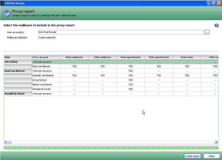Click in the User account(s) text field

121,32
